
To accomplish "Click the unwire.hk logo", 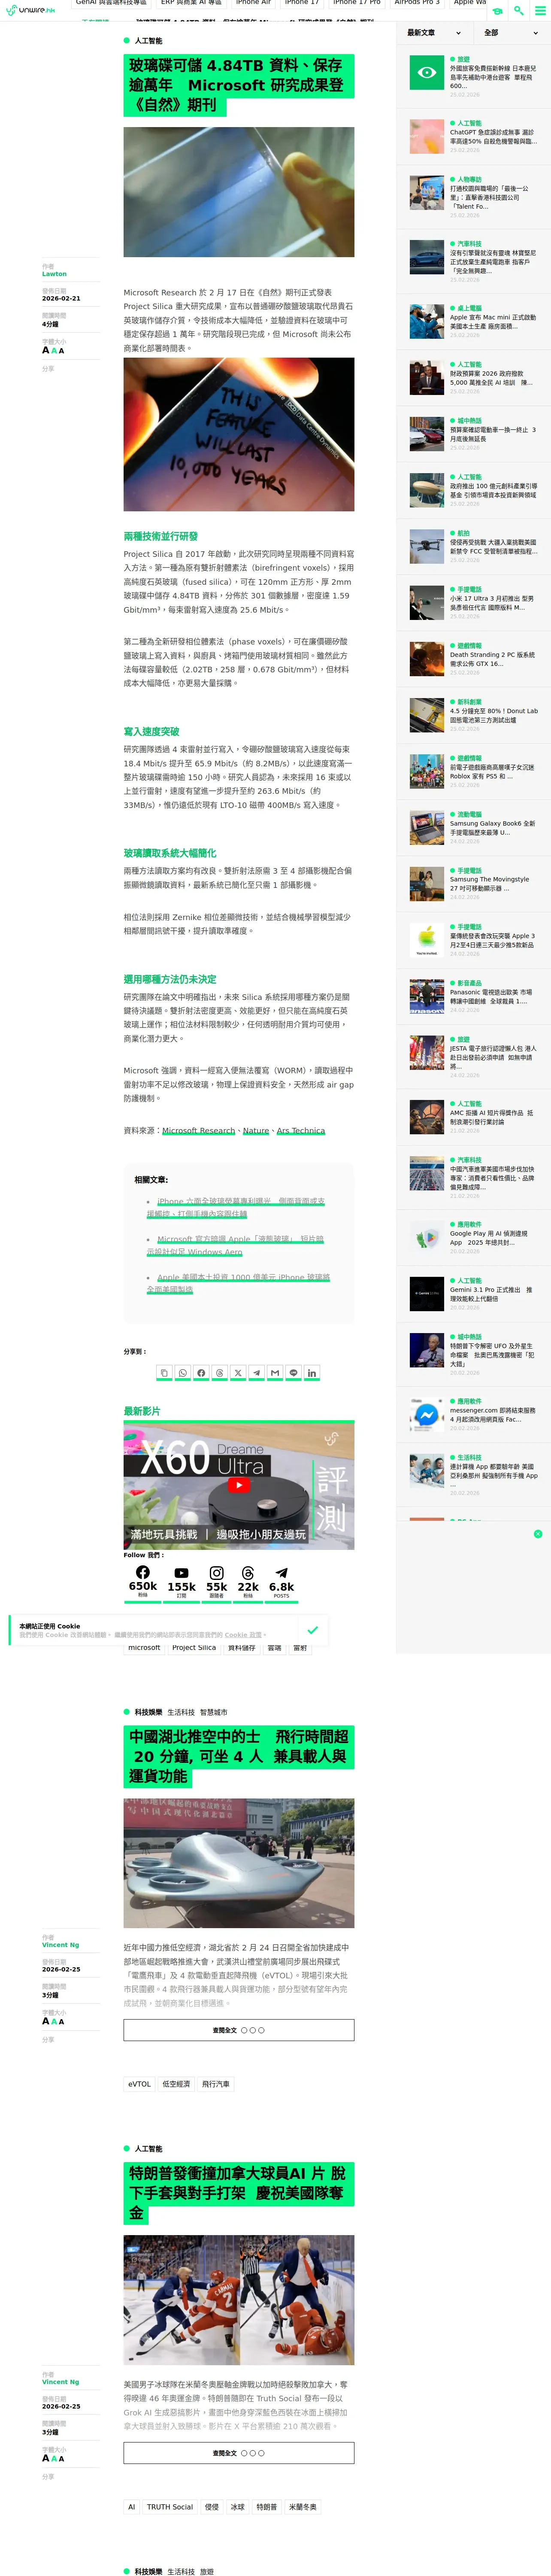I will coord(30,10).
